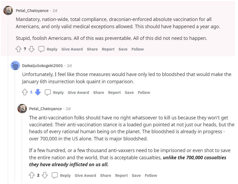The width and height of the screenshot is (238, 184).
Task: Upvote Petal_Chatoyance's top comment
Action: pos(18,49)
